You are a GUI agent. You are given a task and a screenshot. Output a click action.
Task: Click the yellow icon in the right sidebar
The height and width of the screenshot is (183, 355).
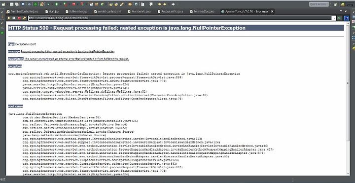[x=354, y=48]
